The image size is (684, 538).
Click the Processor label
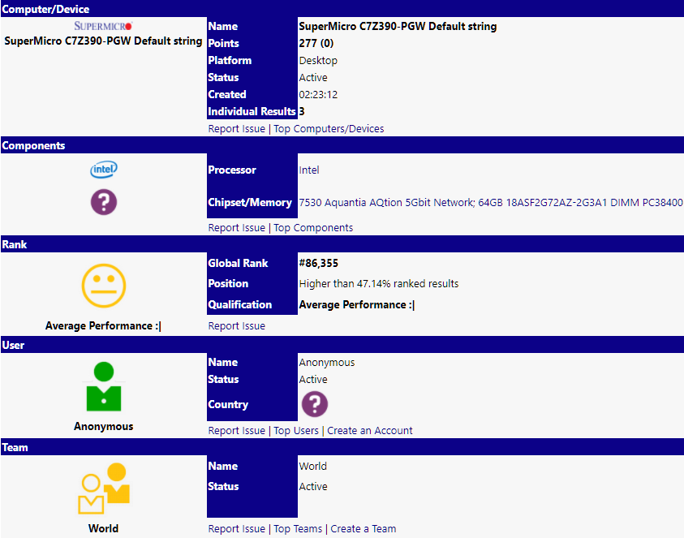pyautogui.click(x=232, y=170)
